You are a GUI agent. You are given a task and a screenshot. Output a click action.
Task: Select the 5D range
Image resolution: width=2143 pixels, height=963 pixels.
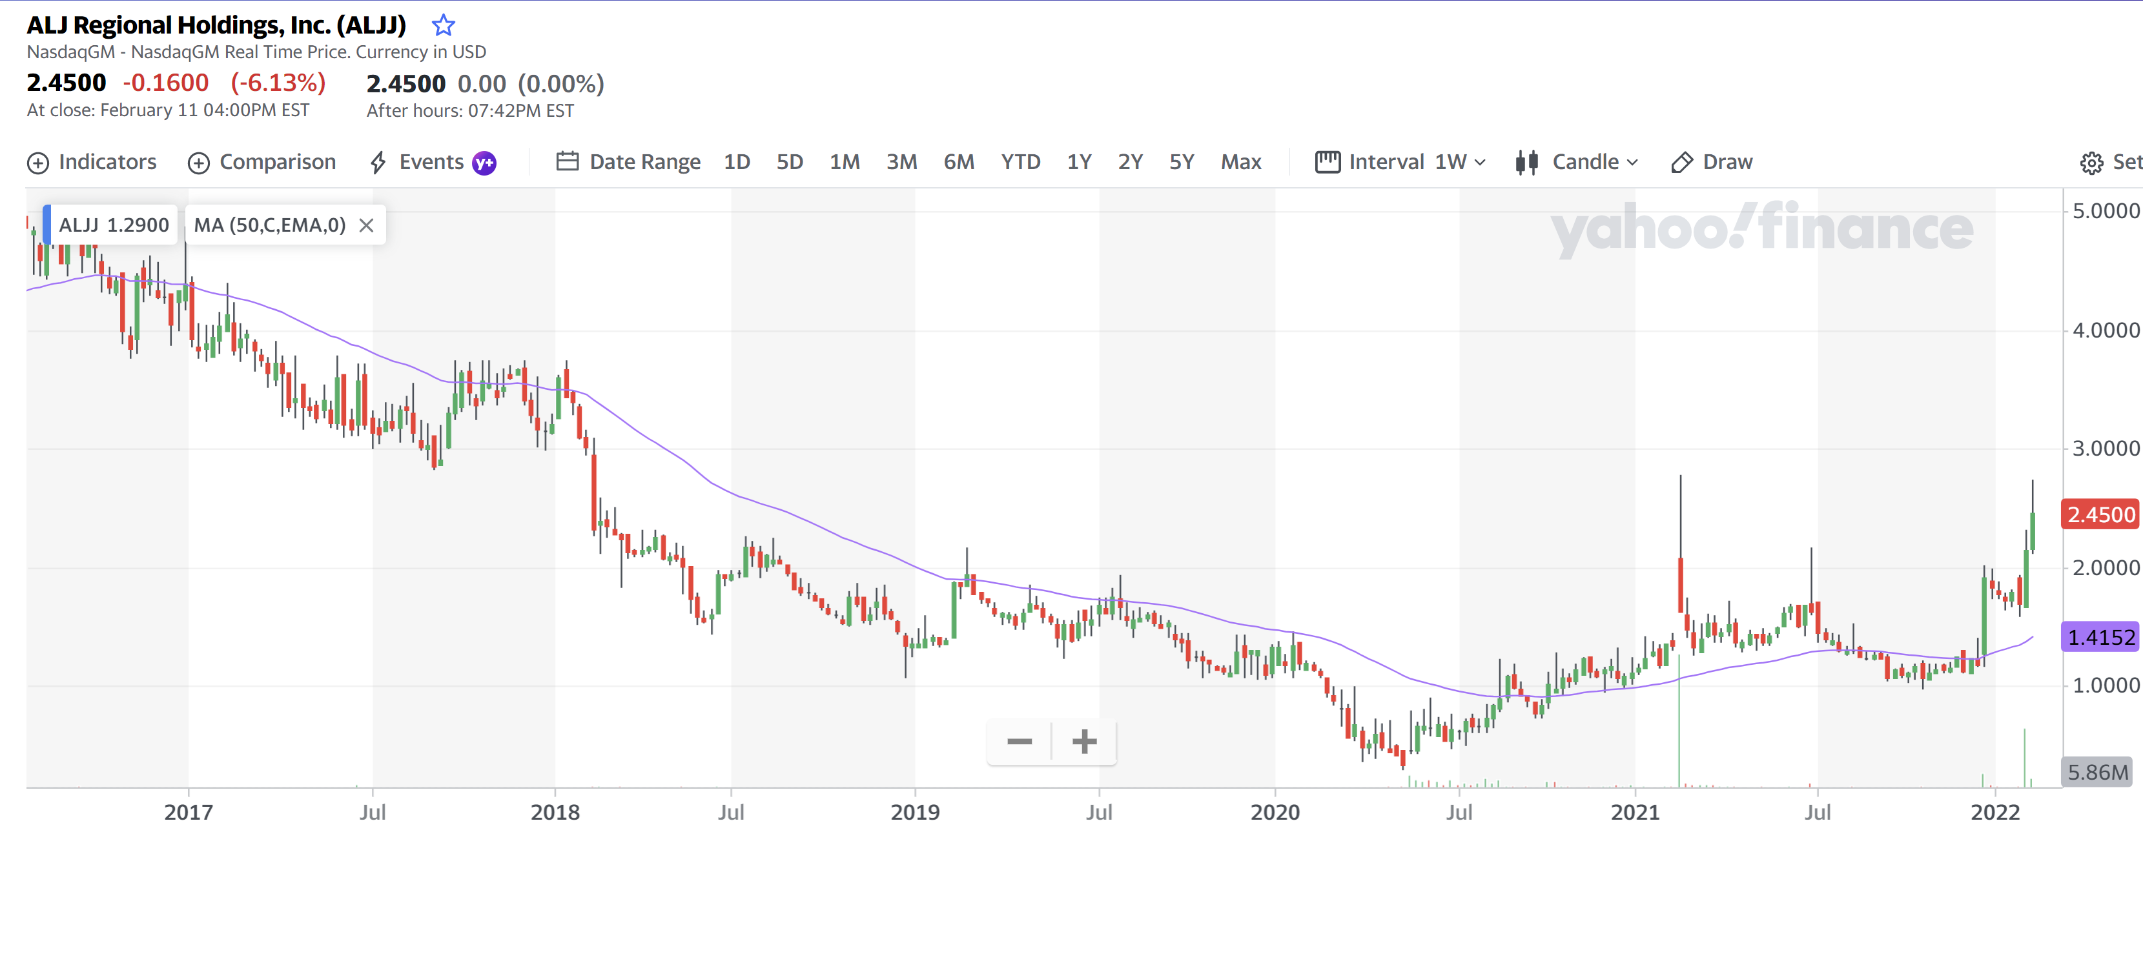[x=790, y=162]
